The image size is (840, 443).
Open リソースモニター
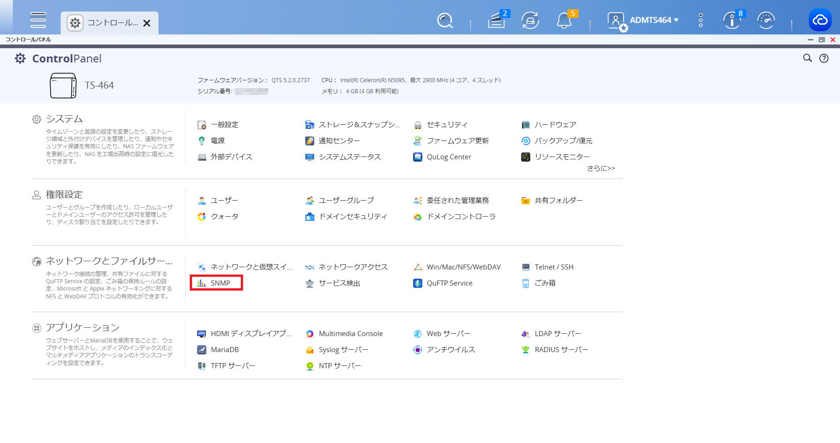pyautogui.click(x=556, y=157)
